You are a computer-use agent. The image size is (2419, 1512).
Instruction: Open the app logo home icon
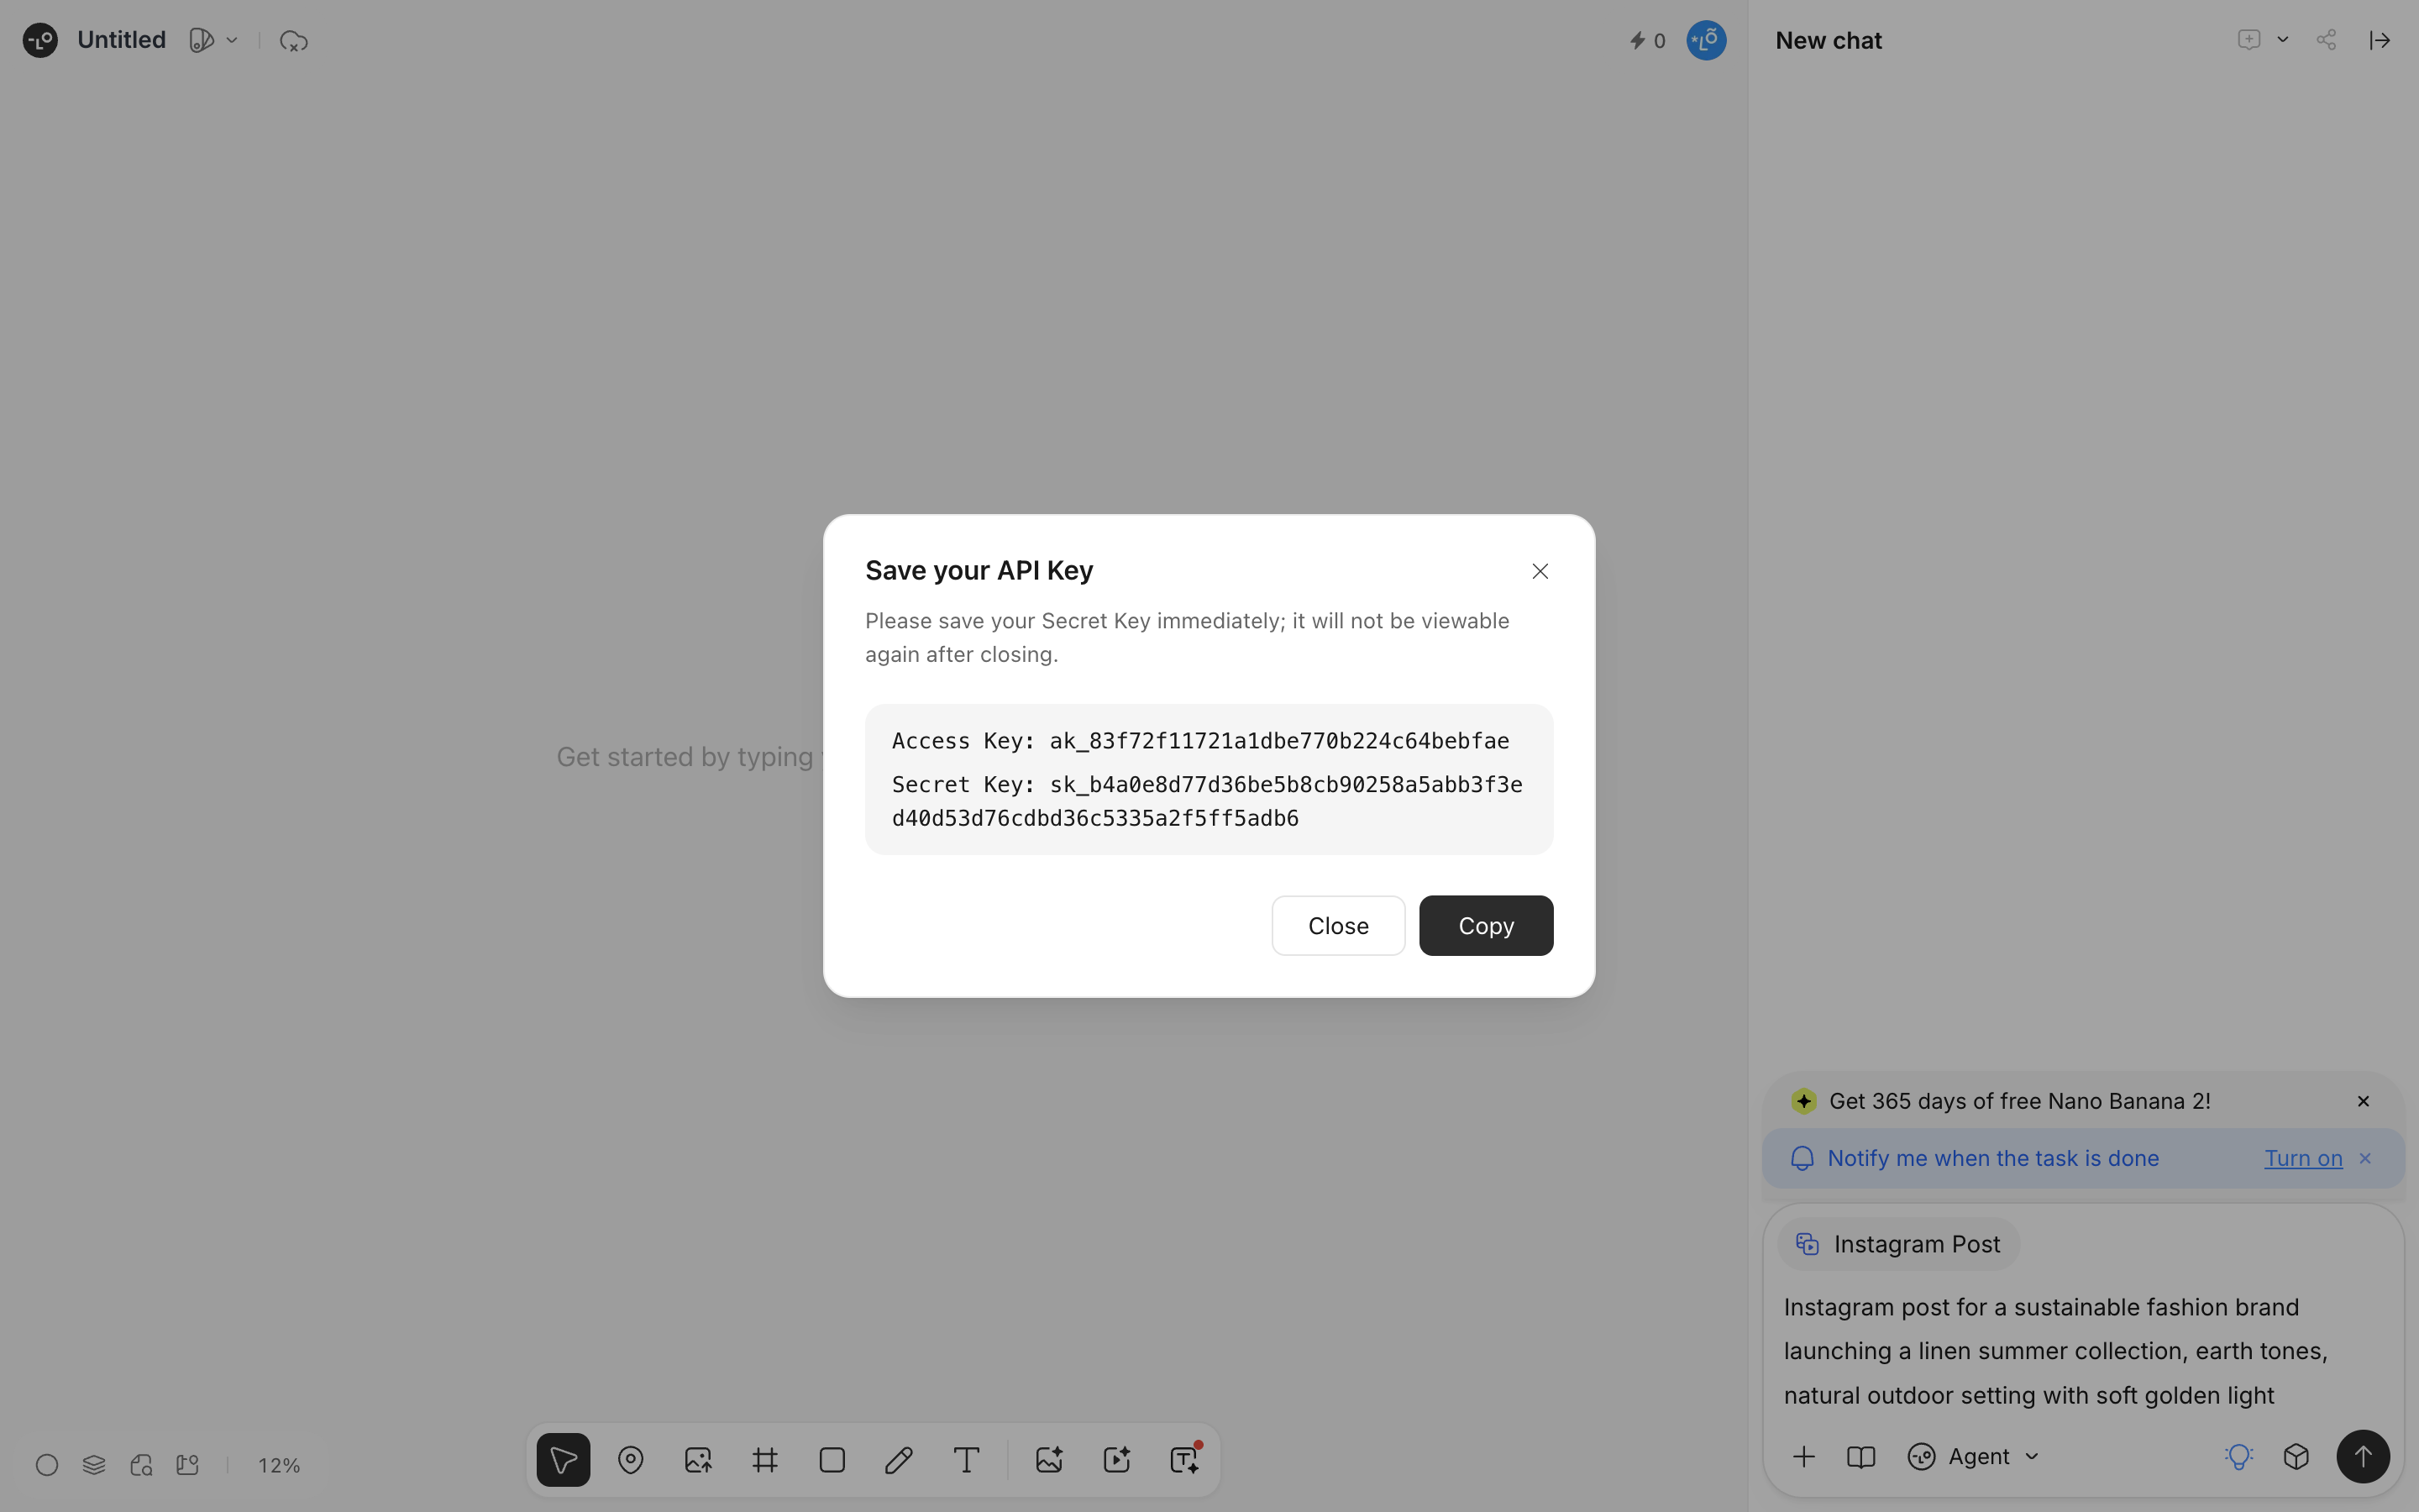click(40, 40)
